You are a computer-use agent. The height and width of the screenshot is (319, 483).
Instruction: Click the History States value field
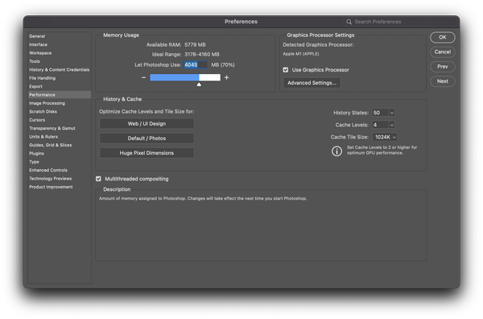pos(381,113)
